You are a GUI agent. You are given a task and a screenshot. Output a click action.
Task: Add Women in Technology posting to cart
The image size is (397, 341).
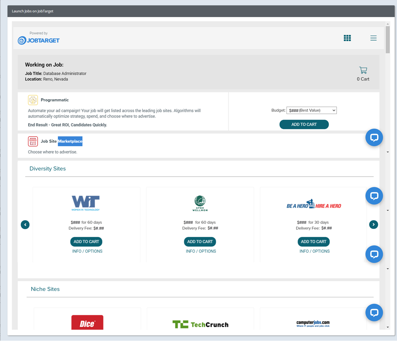click(86, 241)
